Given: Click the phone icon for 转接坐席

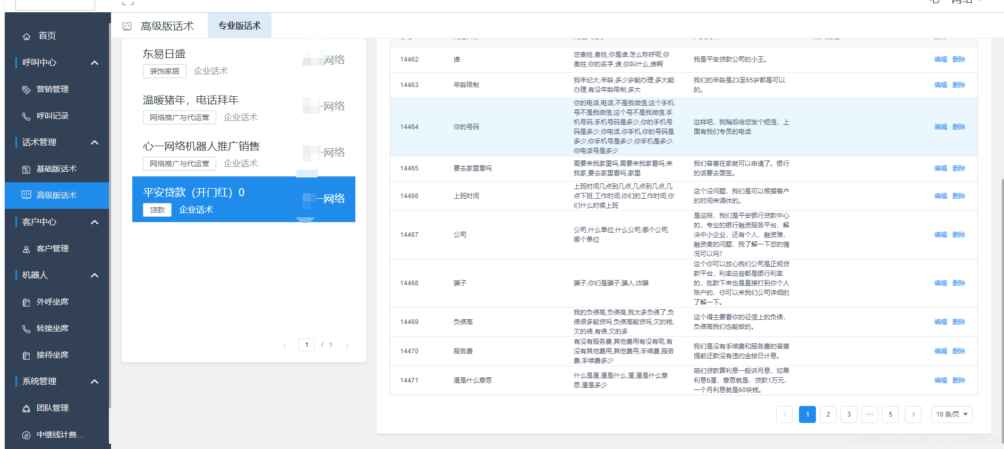Looking at the screenshot, I should pyautogui.click(x=26, y=328).
